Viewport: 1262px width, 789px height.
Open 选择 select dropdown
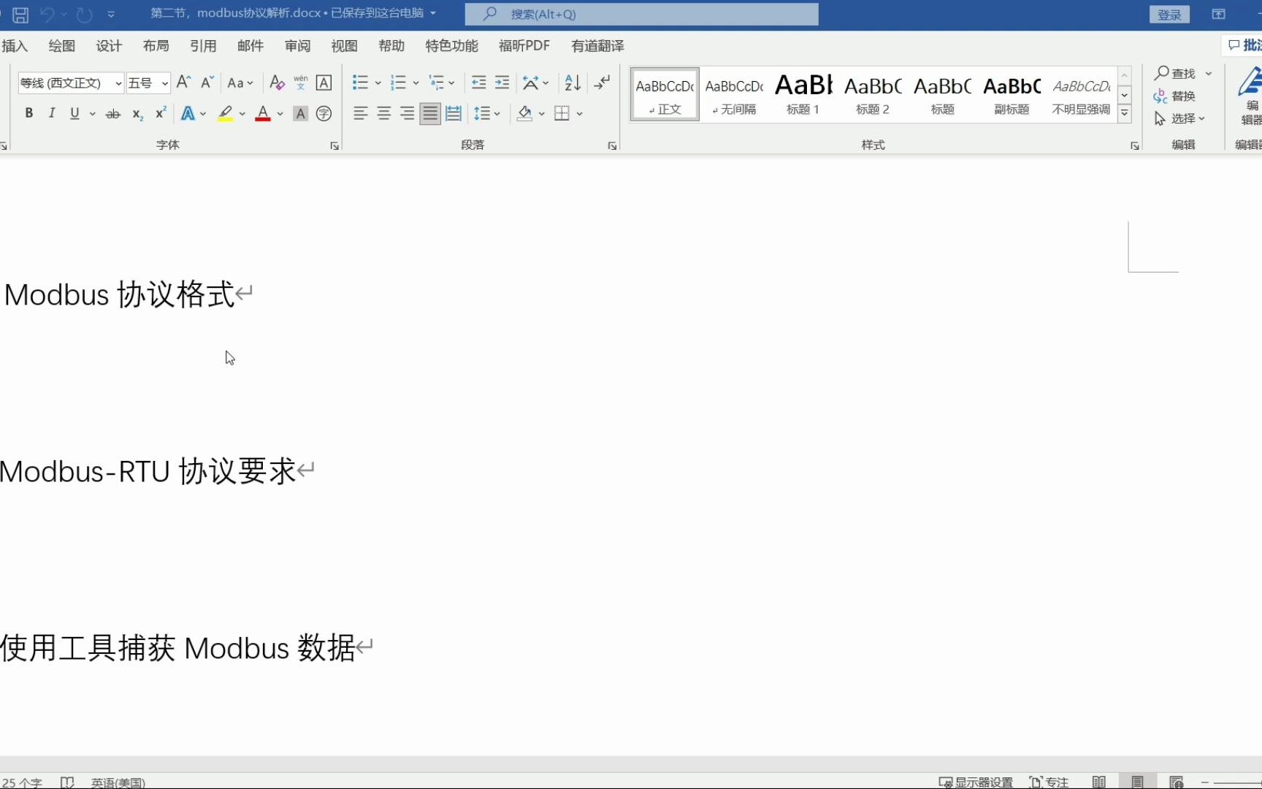[1179, 118]
